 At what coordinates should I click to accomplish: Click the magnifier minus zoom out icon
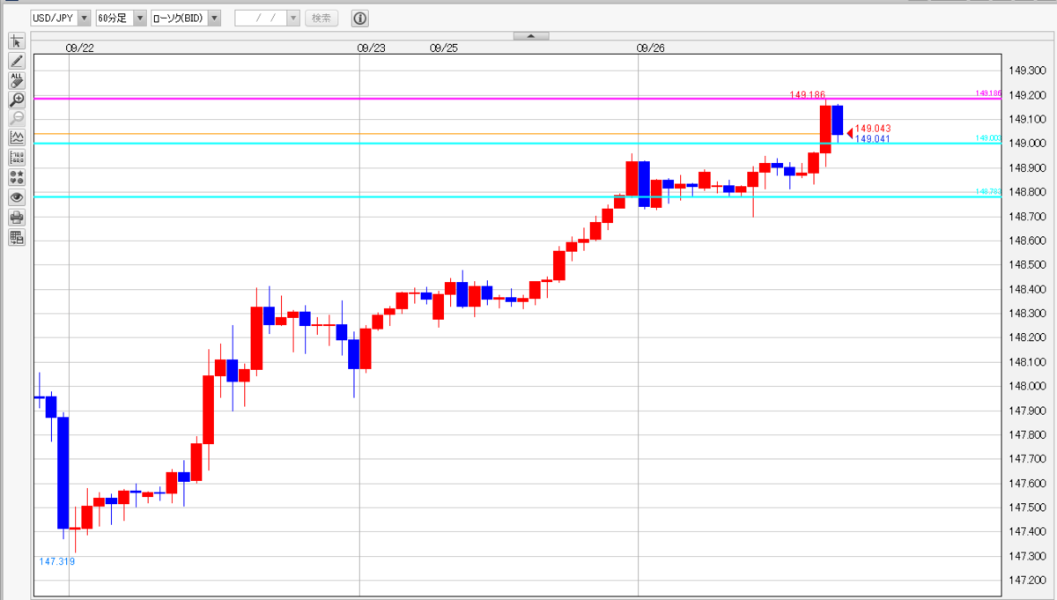17,118
